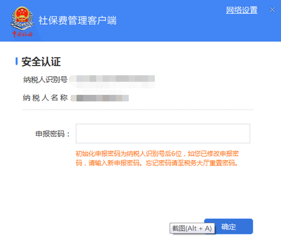Click the dotted divider line

[x=138, y=110]
